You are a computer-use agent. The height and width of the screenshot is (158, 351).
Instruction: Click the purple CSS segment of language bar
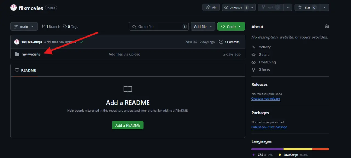pyautogui.click(x=267, y=149)
